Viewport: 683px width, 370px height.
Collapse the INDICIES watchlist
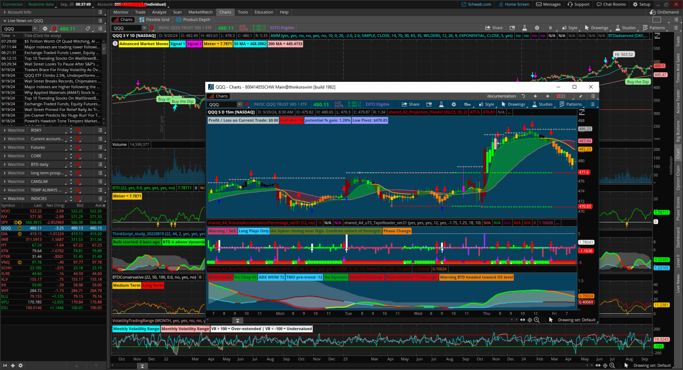point(4,199)
